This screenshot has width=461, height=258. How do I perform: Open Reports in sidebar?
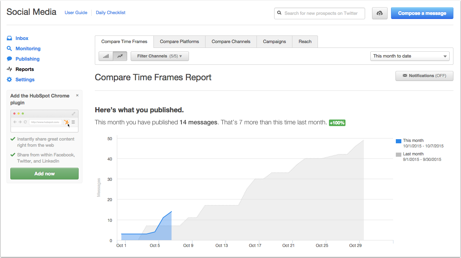[25, 69]
